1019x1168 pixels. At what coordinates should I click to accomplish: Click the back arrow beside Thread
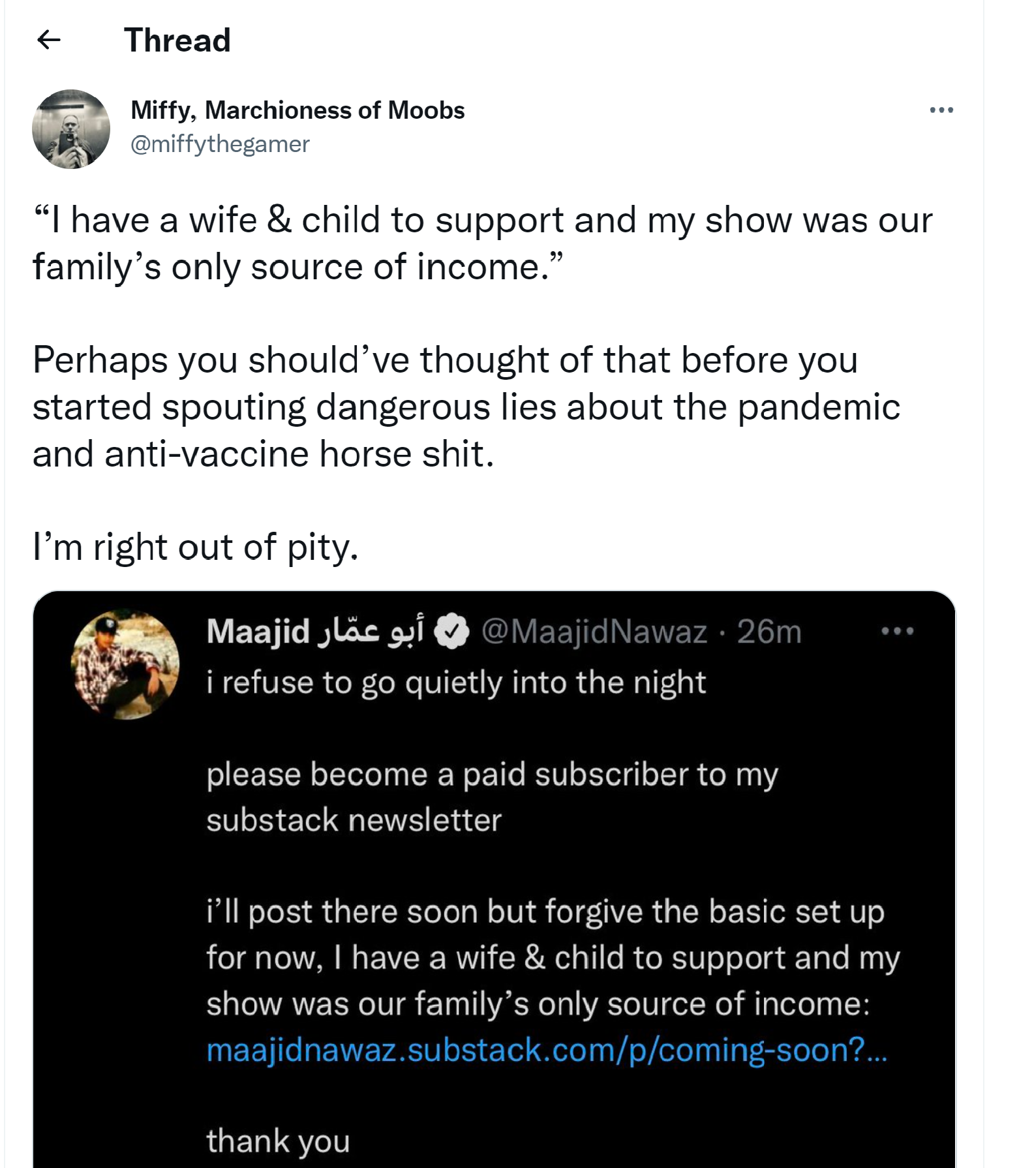pyautogui.click(x=49, y=40)
